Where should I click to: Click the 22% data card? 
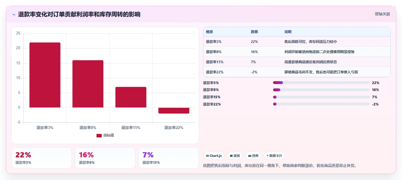pos(42,158)
